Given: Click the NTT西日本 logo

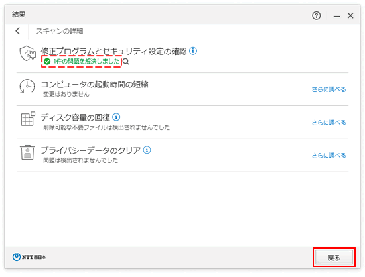Looking at the screenshot, I should [x=29, y=257].
